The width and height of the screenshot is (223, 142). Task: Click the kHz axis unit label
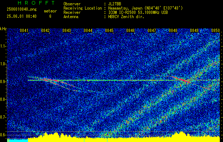coord(3,29)
